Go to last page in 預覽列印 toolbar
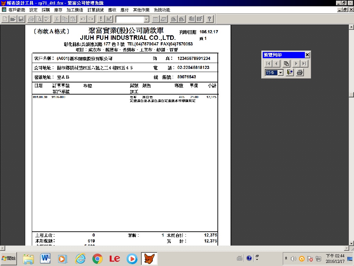This screenshot has width=354, height=266. tap(304, 64)
